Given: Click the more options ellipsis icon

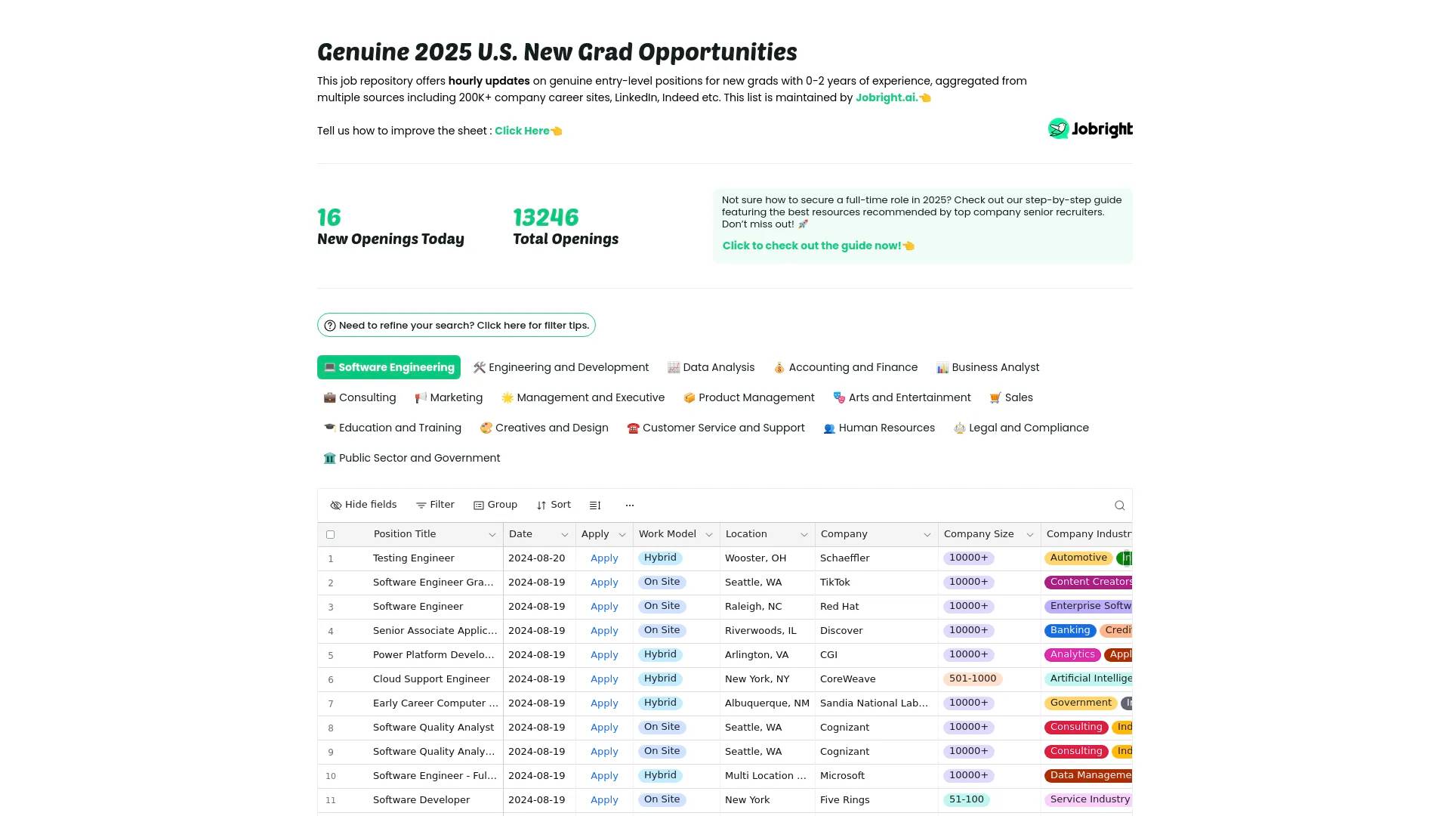Looking at the screenshot, I should [x=628, y=504].
